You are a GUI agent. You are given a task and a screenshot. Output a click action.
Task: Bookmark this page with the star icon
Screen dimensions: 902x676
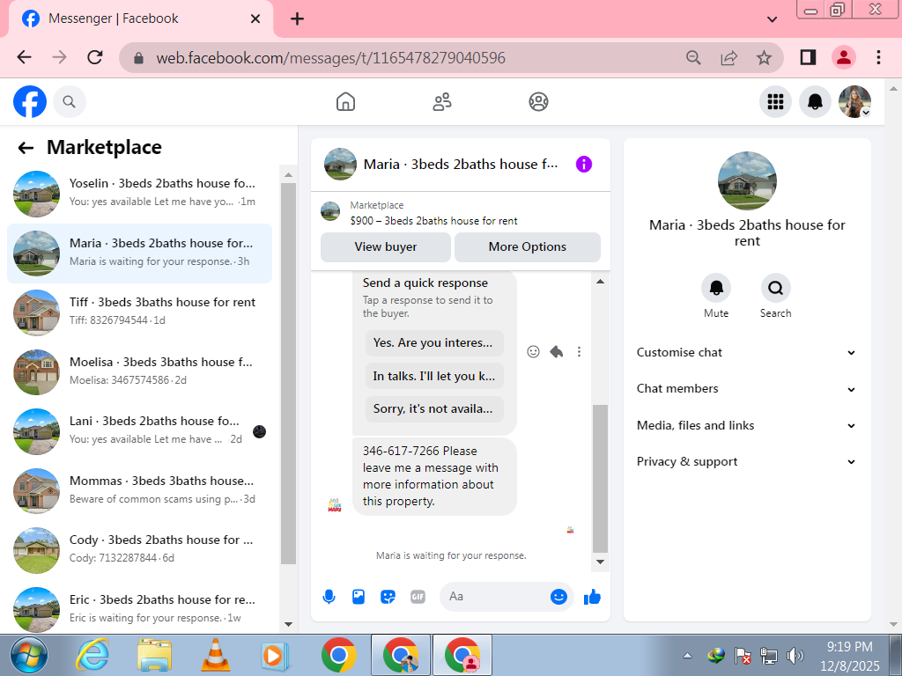[764, 57]
